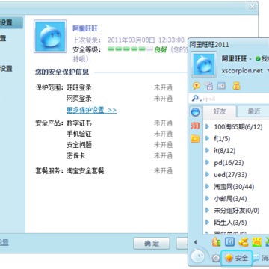The image size is (269, 269).
Task: Open dropdown arrow next to xscorpion.net
Action: coord(268,71)
